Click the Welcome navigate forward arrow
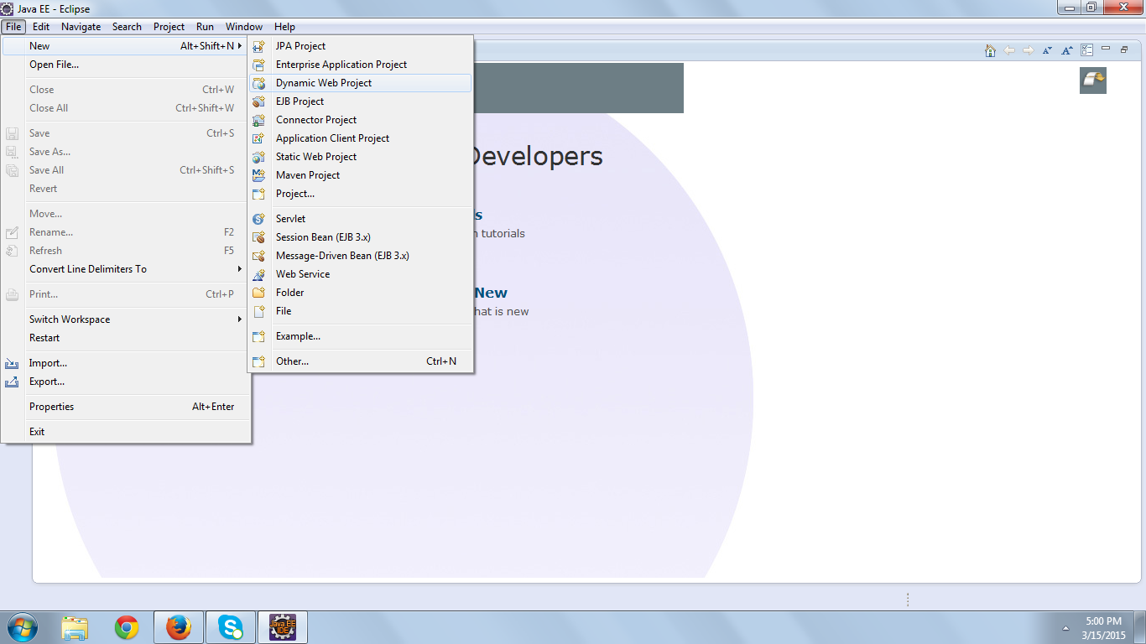 [x=1028, y=50]
